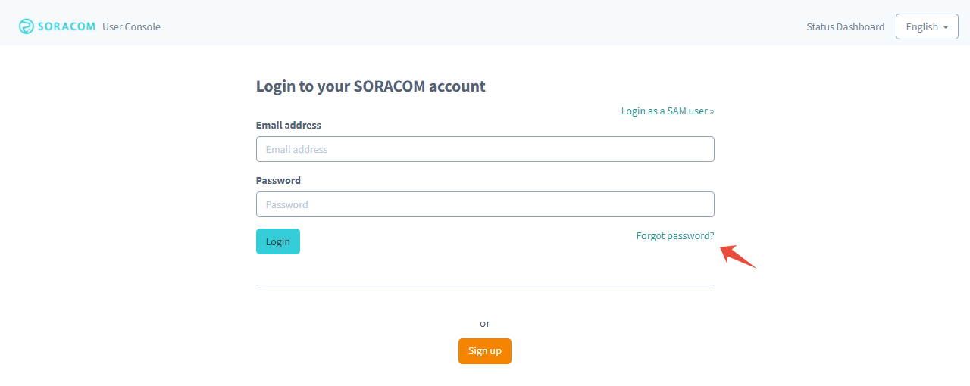The image size is (970, 386).
Task: Click the Password field label
Action: (x=278, y=180)
